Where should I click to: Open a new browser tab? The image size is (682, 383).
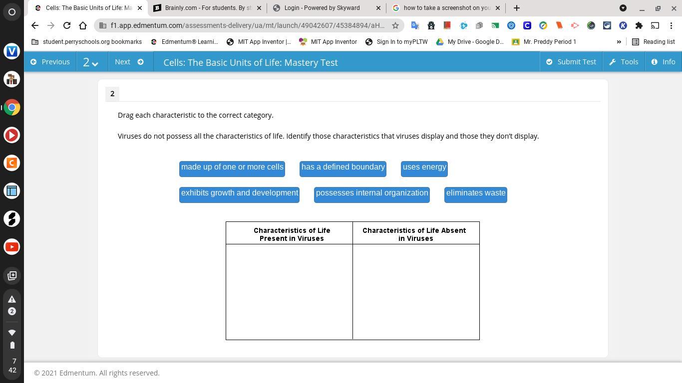[x=517, y=8]
